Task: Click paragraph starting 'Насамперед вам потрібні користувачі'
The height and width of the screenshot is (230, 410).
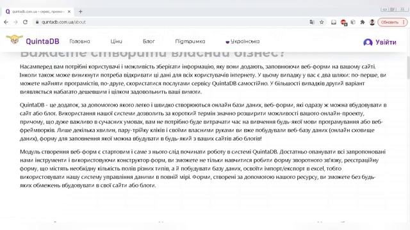Action: (203, 79)
